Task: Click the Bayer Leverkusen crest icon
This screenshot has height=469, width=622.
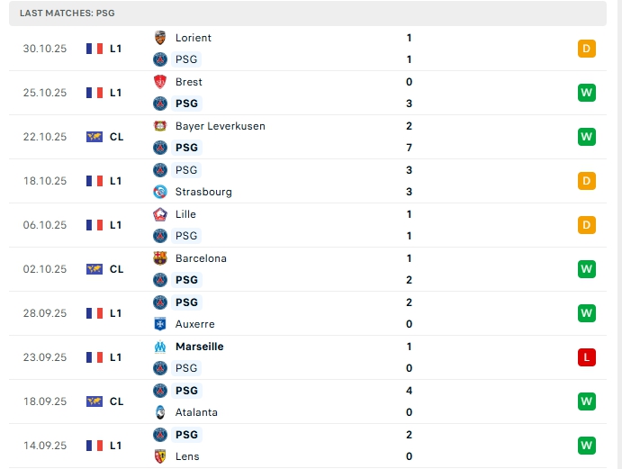Action: coord(160,126)
